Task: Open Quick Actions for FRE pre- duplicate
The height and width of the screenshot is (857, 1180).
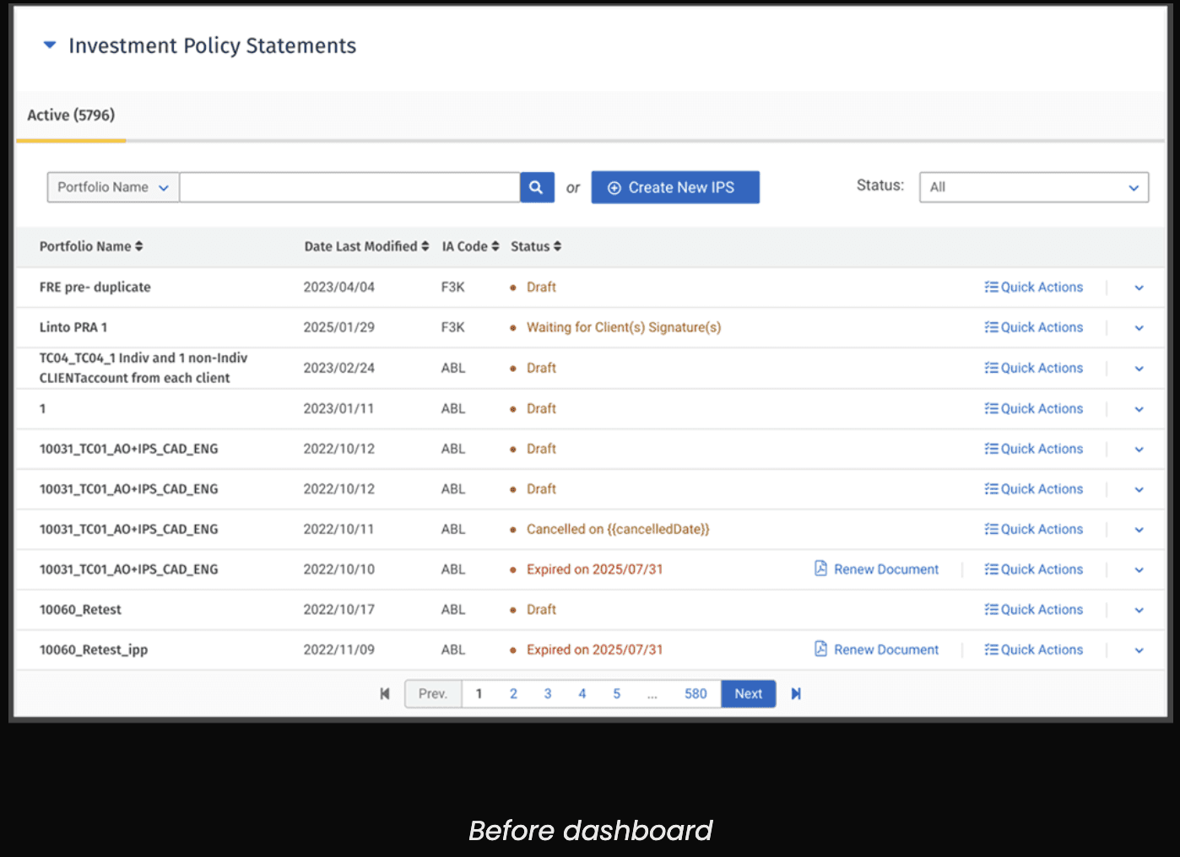Action: pyautogui.click(x=1033, y=287)
